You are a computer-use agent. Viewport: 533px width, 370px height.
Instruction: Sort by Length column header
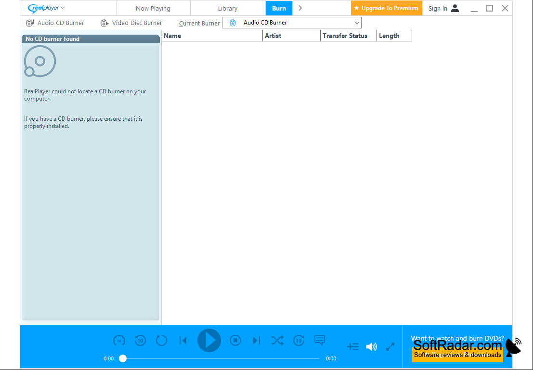[394, 36]
